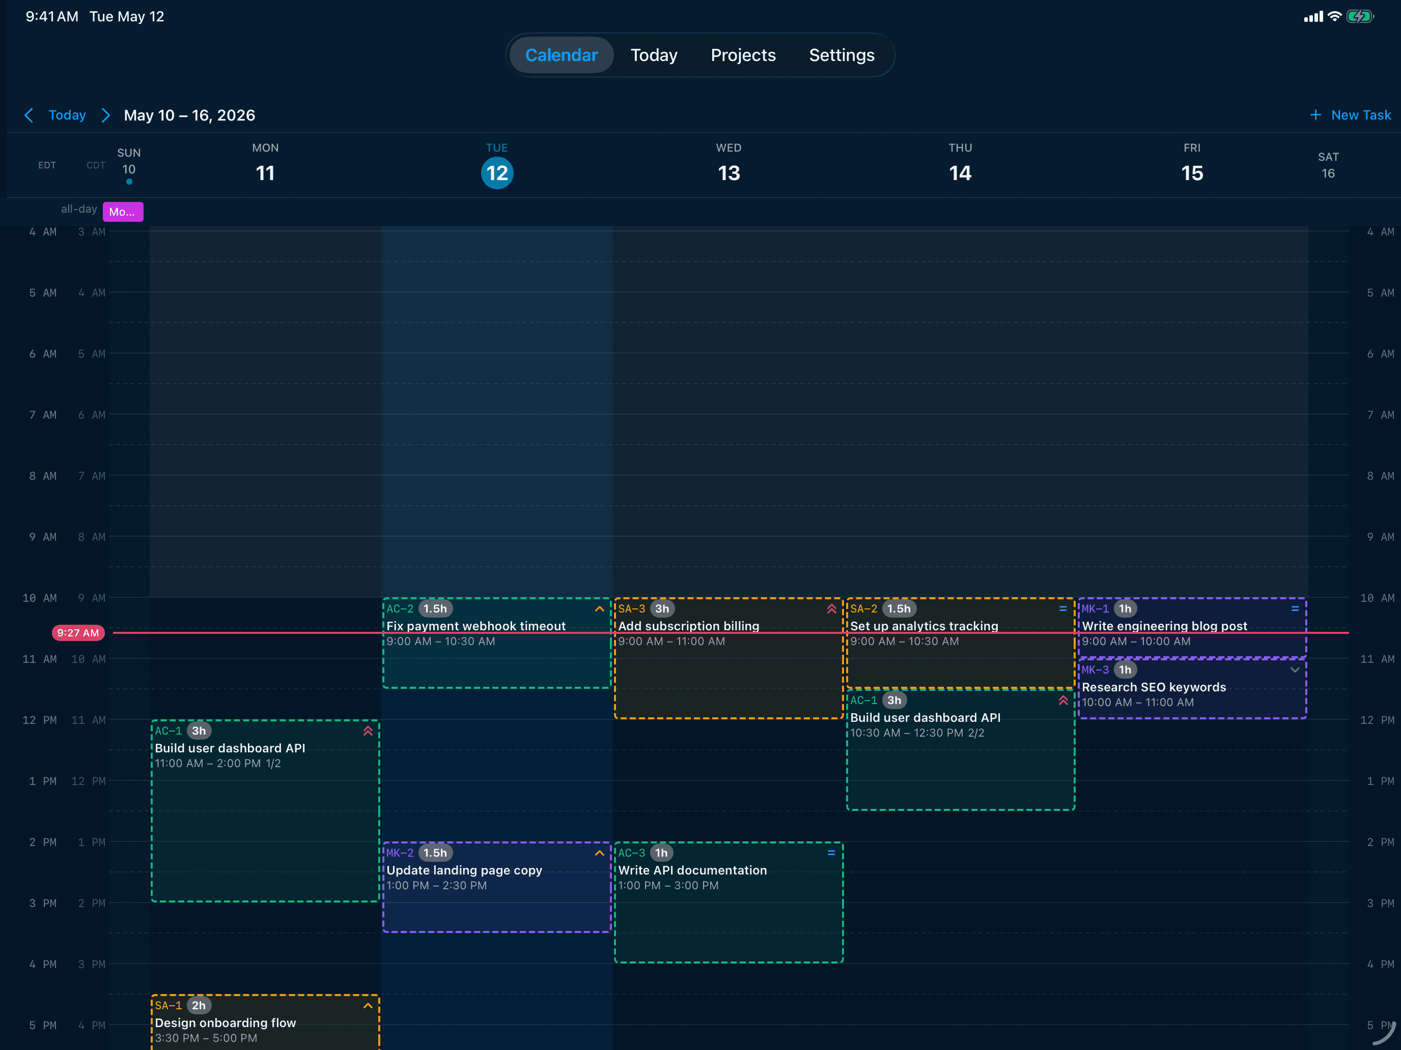Click urgent priority icon on Add subscription billing
The height and width of the screenshot is (1050, 1401).
coord(831,609)
